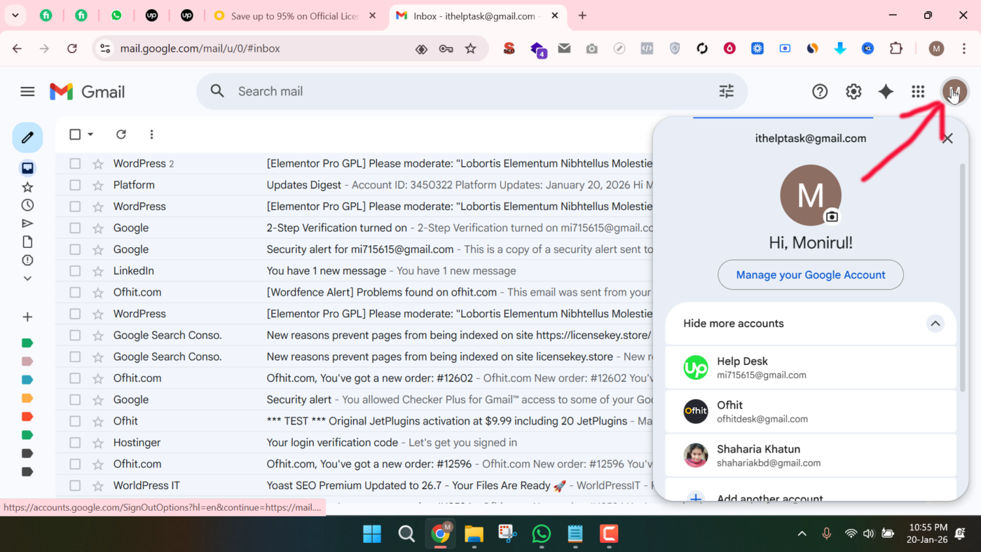Click Manage your Google Account

point(810,275)
